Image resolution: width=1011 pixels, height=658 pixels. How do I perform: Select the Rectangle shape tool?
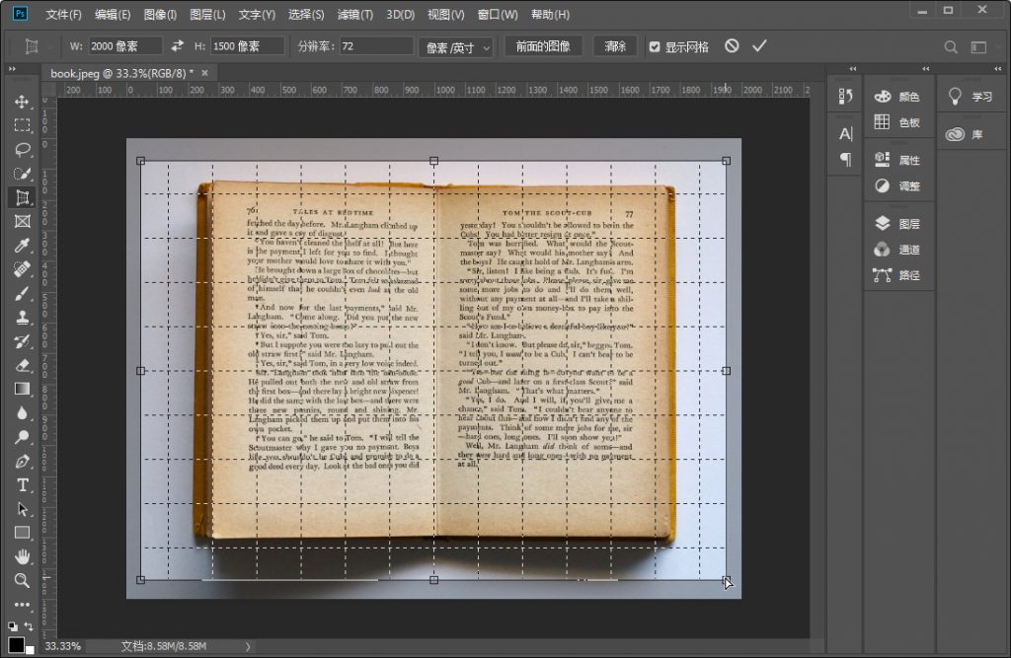coord(22,533)
